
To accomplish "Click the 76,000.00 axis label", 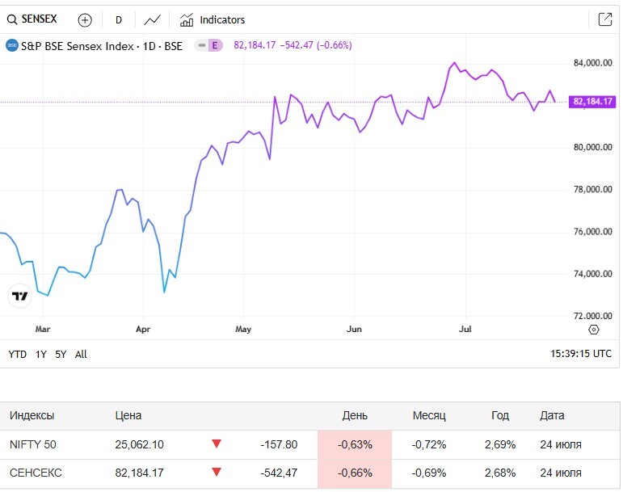I will 592,232.
